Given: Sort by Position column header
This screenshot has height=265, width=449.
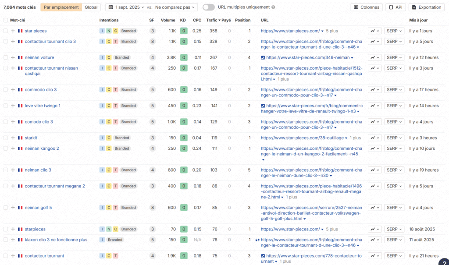Looking at the screenshot, I should [x=243, y=20].
